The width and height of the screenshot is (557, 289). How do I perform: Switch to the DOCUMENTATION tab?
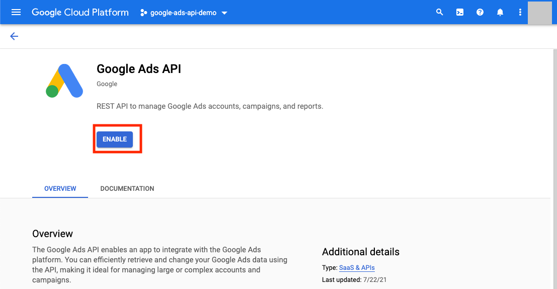tap(127, 189)
